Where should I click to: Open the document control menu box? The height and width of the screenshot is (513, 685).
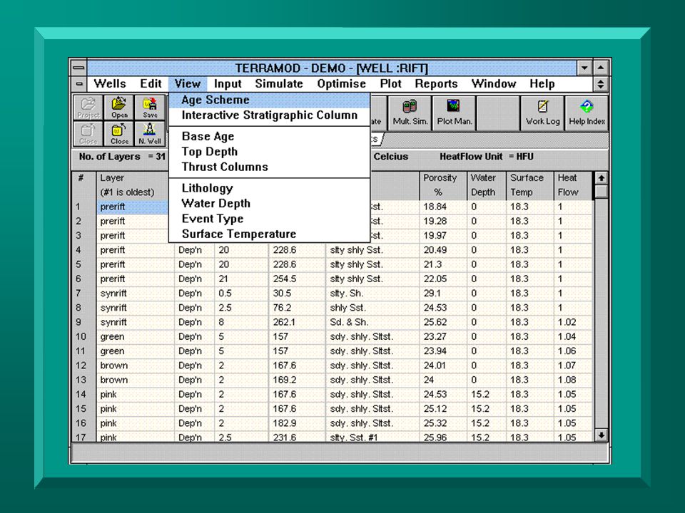pos(78,84)
